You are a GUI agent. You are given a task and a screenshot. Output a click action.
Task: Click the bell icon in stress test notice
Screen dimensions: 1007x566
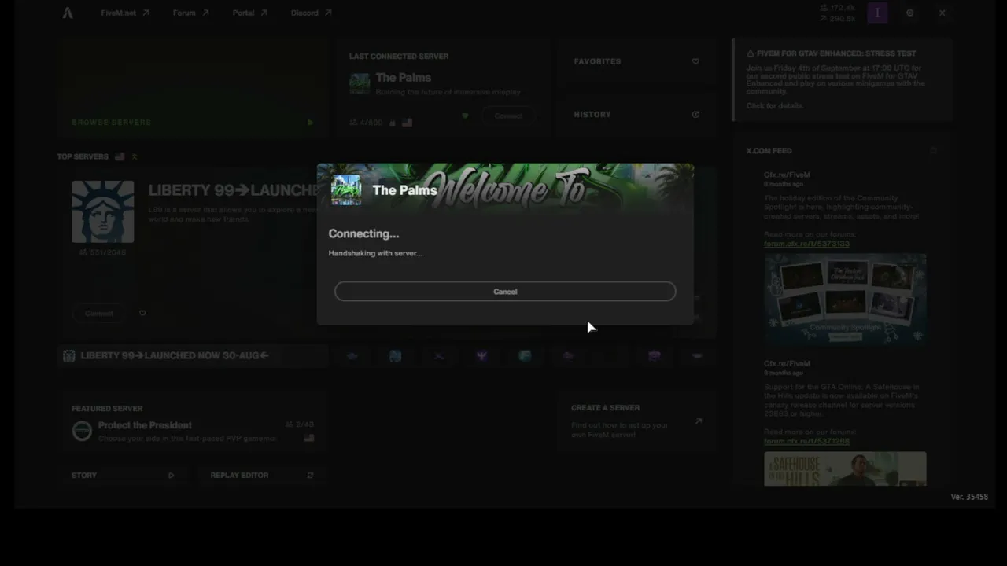[x=751, y=54]
